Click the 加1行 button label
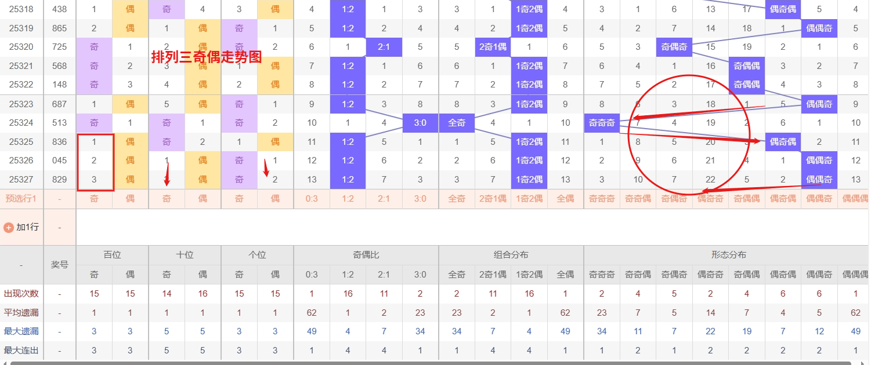This screenshot has height=365, width=871. (x=27, y=227)
